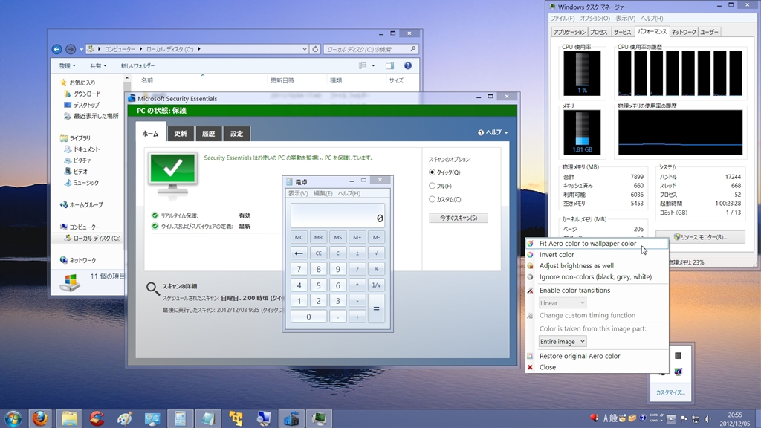Viewport: 761px width, 428px height.
Task: Click リソース モニター(R)... button
Action: click(x=700, y=237)
